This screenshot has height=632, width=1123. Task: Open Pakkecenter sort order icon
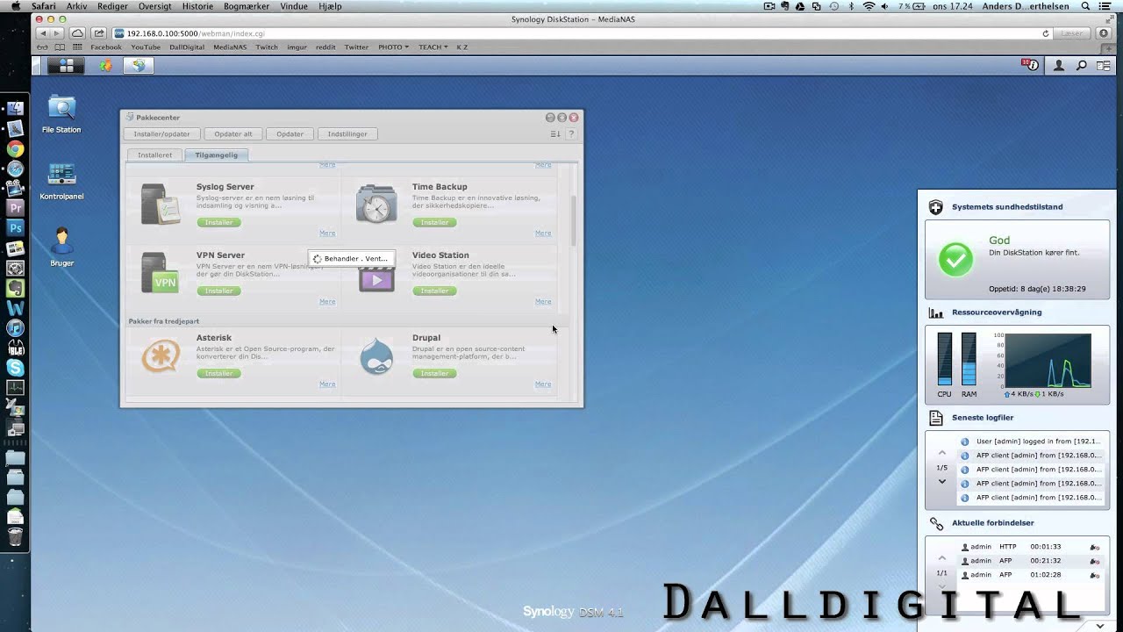coord(555,133)
